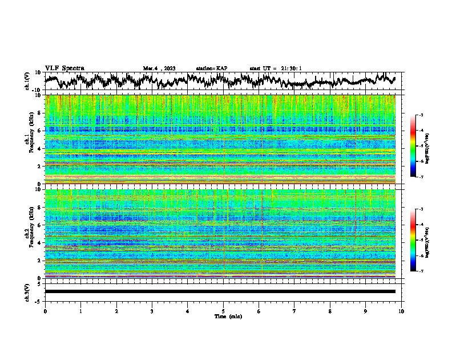Click the ch.2 colorbar log(PSD) label
452x349 pixels.
click(427, 242)
